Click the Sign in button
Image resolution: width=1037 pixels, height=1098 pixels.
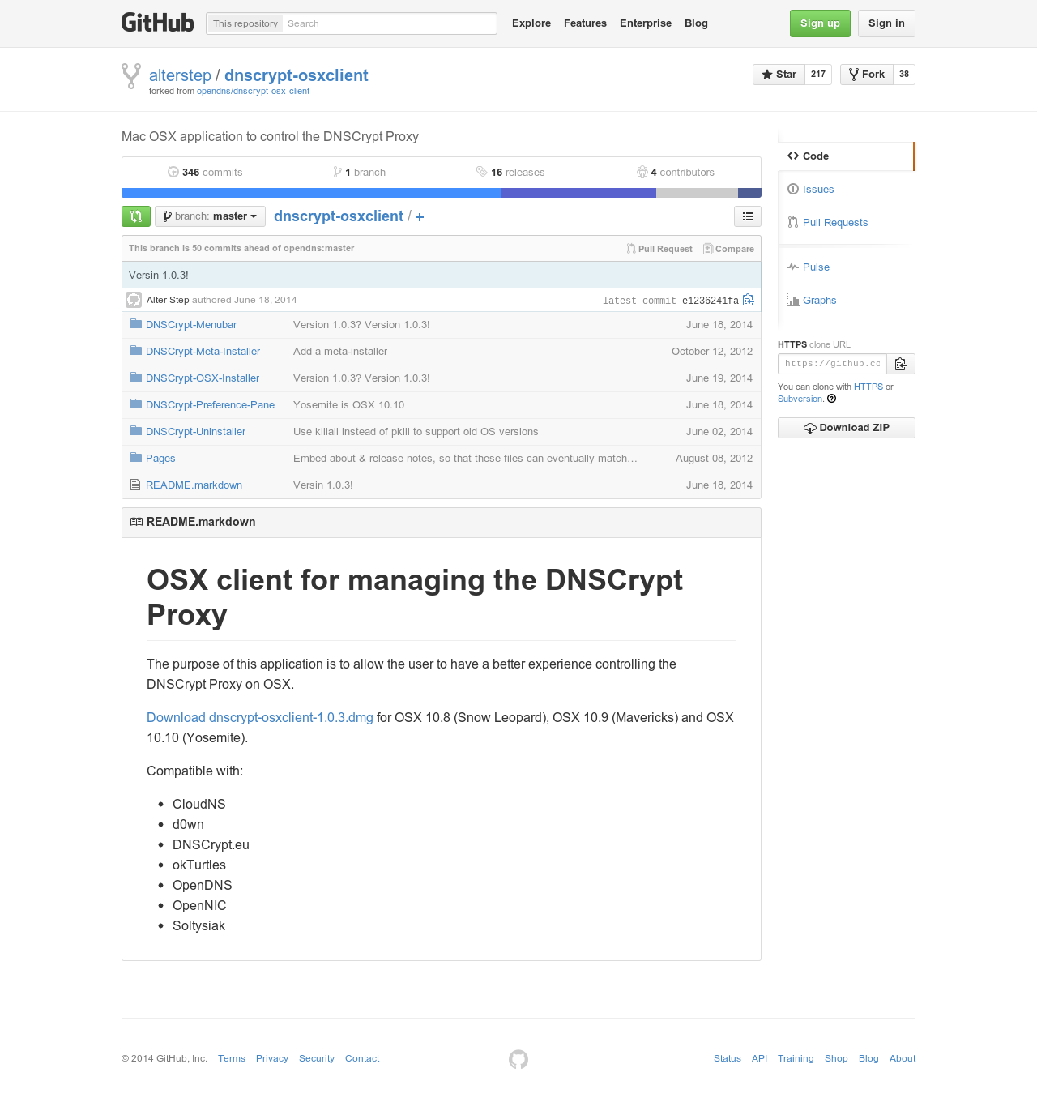(886, 23)
